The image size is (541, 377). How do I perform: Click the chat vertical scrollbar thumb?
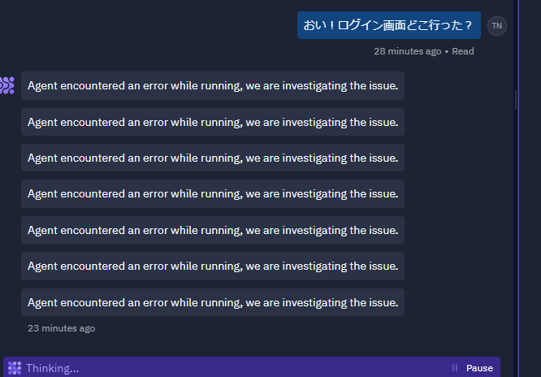tap(516, 100)
